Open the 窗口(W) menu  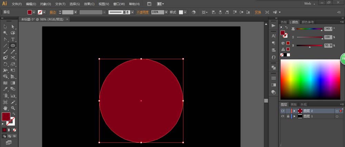click(x=119, y=4)
